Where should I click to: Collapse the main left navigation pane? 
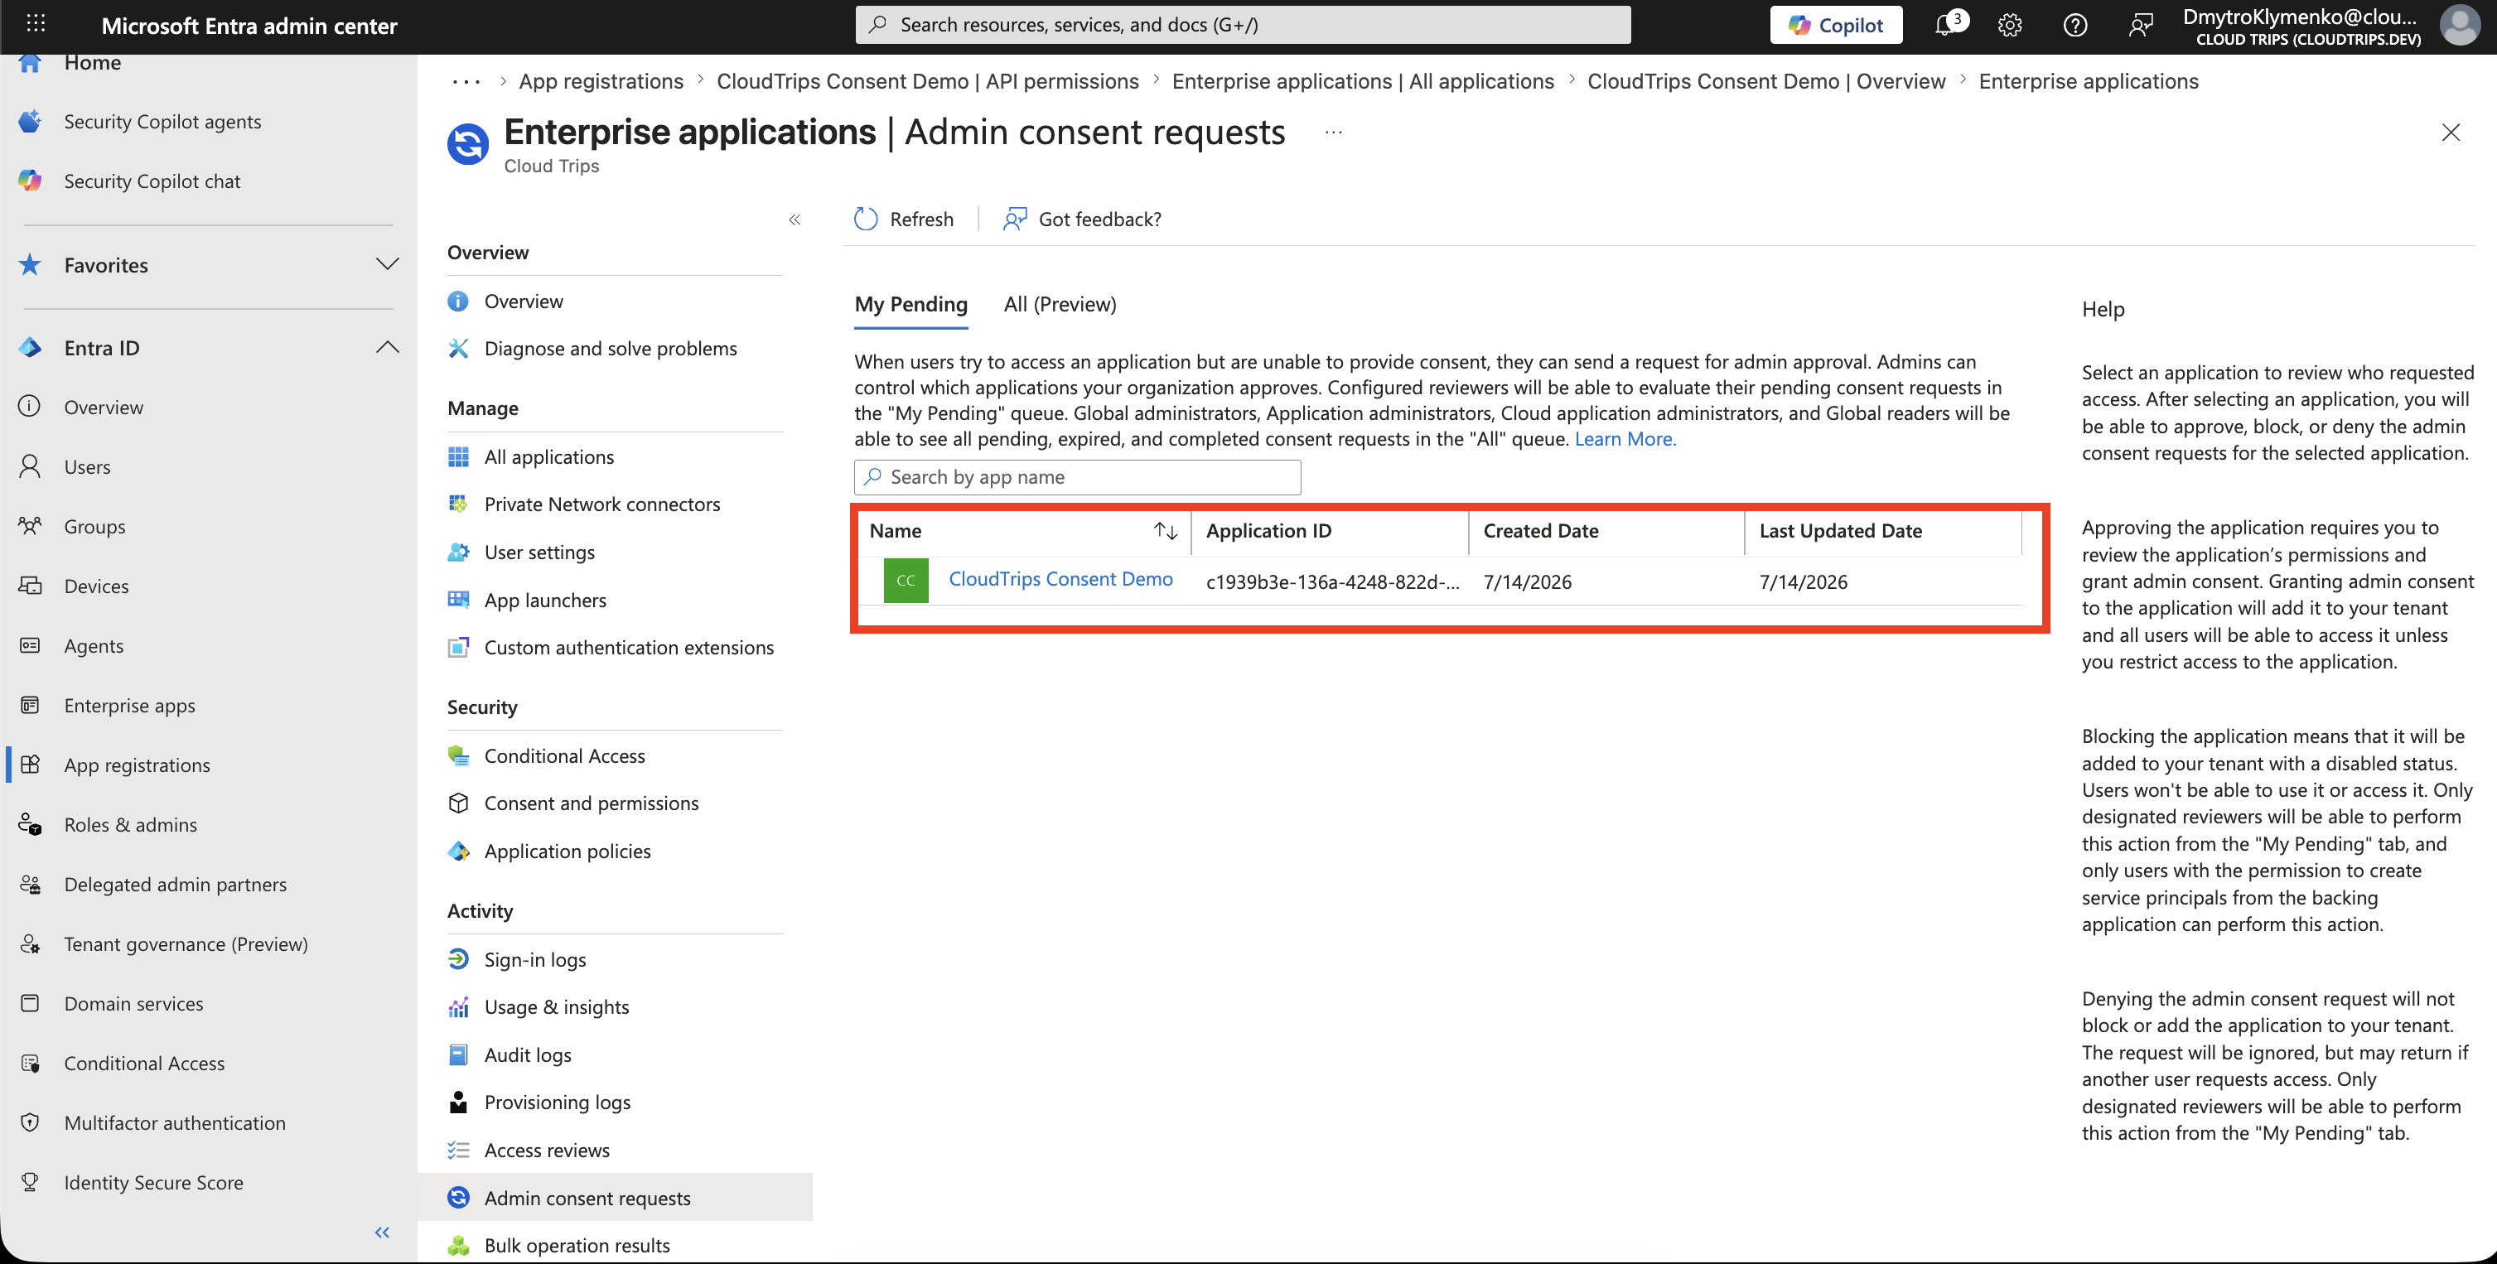[x=382, y=1232]
